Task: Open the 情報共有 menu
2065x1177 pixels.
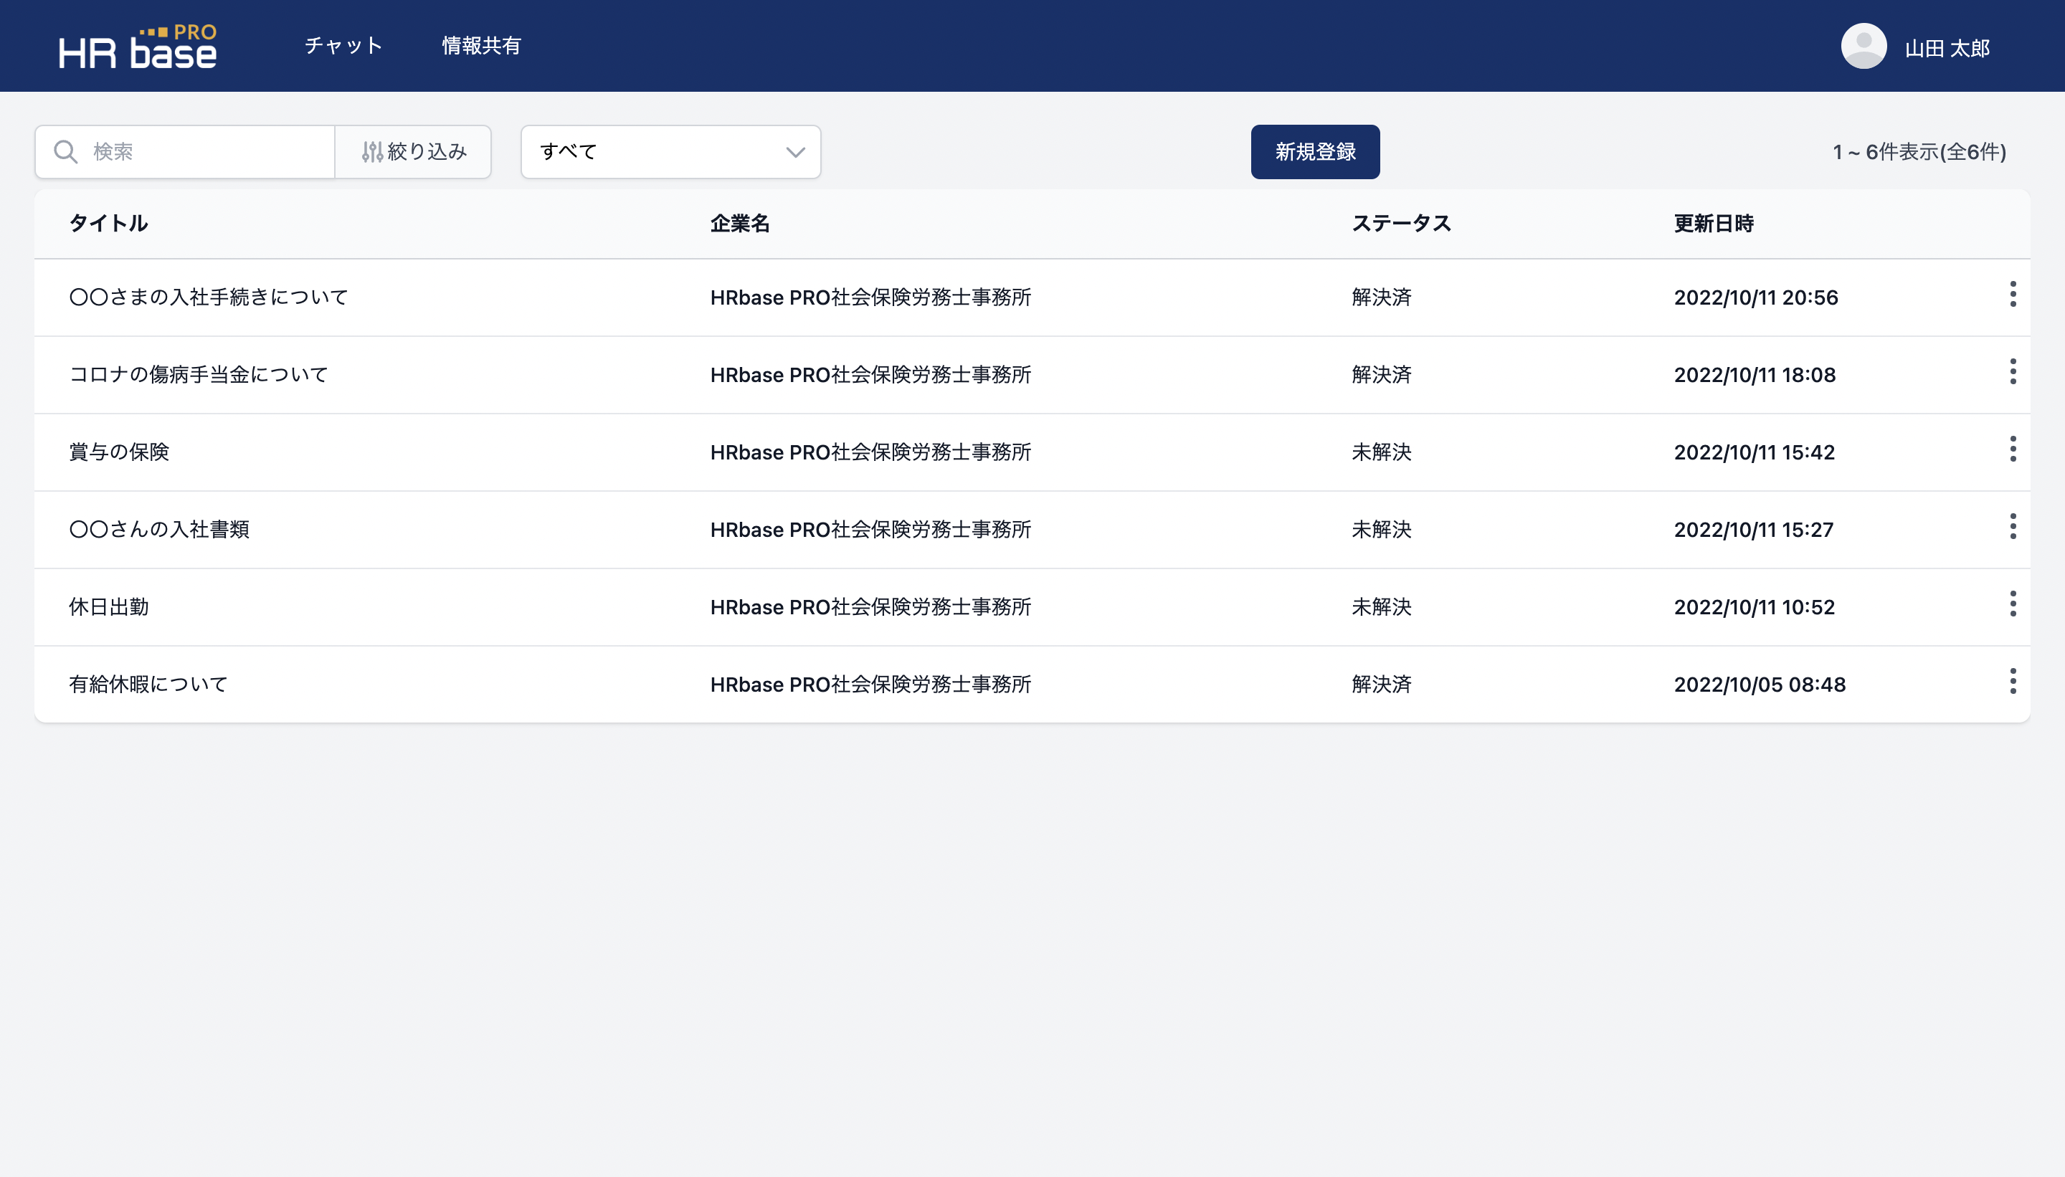Action: click(x=481, y=46)
